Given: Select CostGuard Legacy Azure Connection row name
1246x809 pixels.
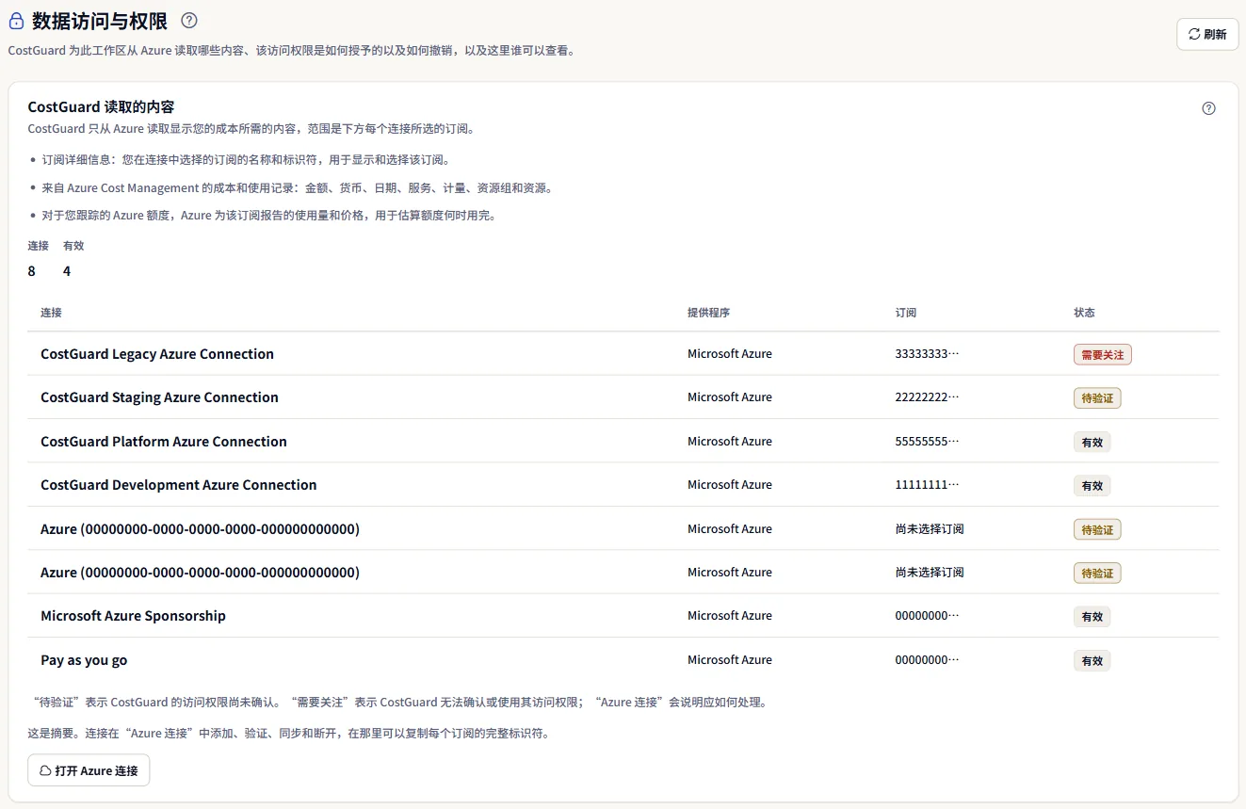Looking at the screenshot, I should (157, 354).
